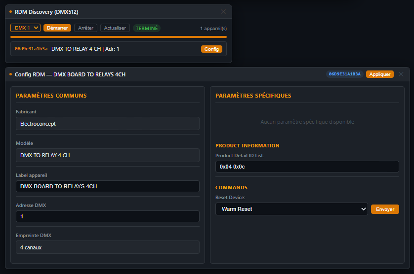Close the Config RDM panel
The image size is (414, 274).
(x=401, y=74)
